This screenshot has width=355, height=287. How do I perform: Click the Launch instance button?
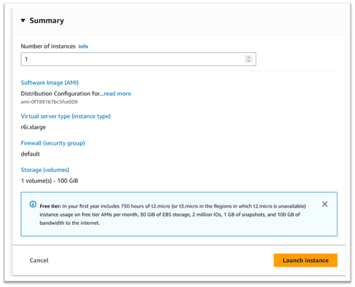click(x=305, y=260)
